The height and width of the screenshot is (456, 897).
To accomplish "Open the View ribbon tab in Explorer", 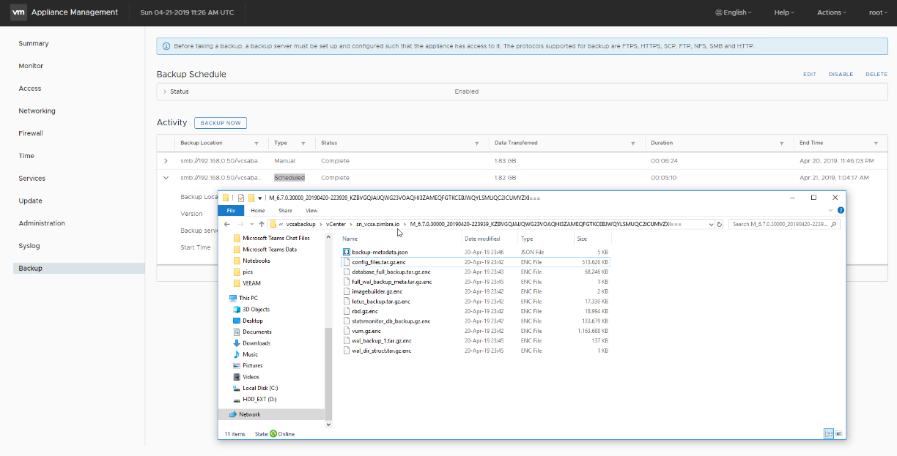I will [x=311, y=210].
